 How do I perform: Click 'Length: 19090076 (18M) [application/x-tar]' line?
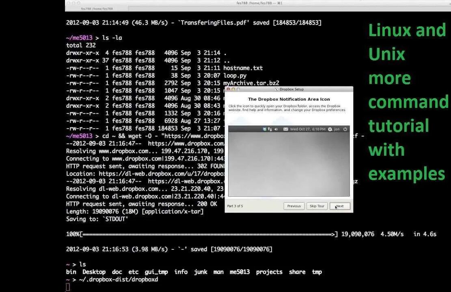click(x=135, y=212)
